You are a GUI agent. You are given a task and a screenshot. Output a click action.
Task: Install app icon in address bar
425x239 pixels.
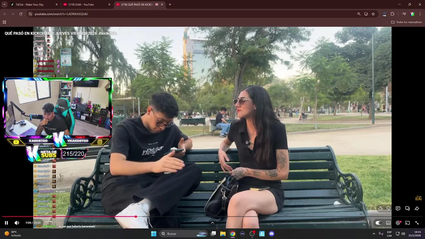pyautogui.click(x=366, y=14)
